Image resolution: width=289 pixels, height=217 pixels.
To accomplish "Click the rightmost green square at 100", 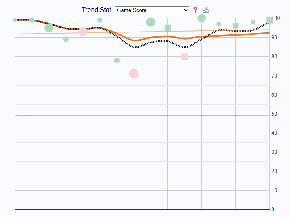I will (269, 20).
